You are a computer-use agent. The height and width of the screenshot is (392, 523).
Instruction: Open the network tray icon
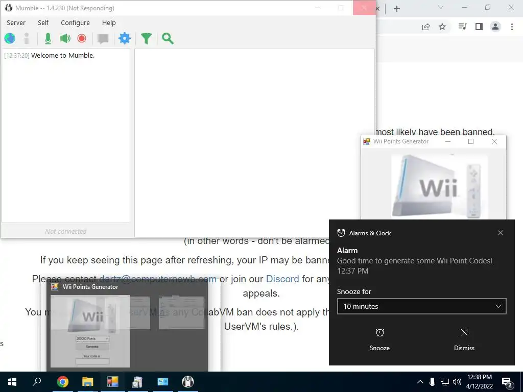[x=445, y=382]
